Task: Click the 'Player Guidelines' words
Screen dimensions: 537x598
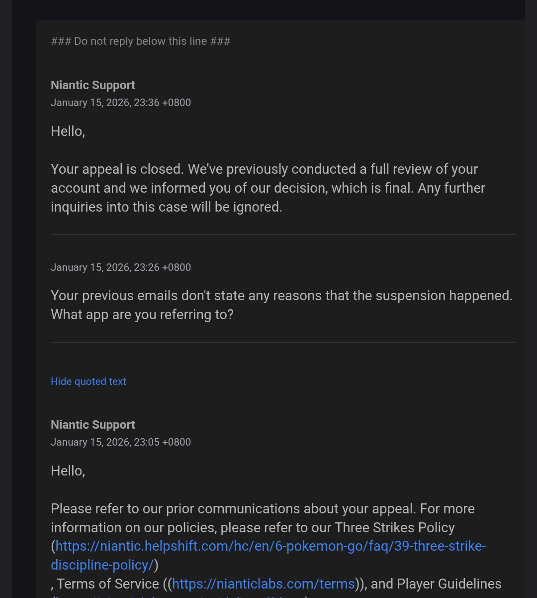Action: click(449, 584)
